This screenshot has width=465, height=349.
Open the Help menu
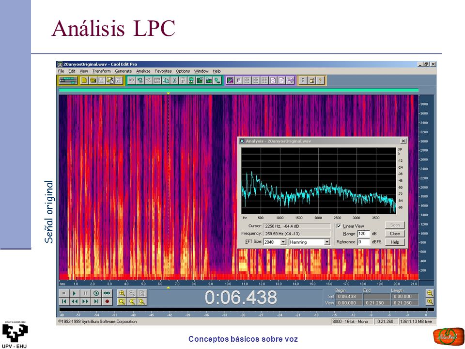click(217, 71)
